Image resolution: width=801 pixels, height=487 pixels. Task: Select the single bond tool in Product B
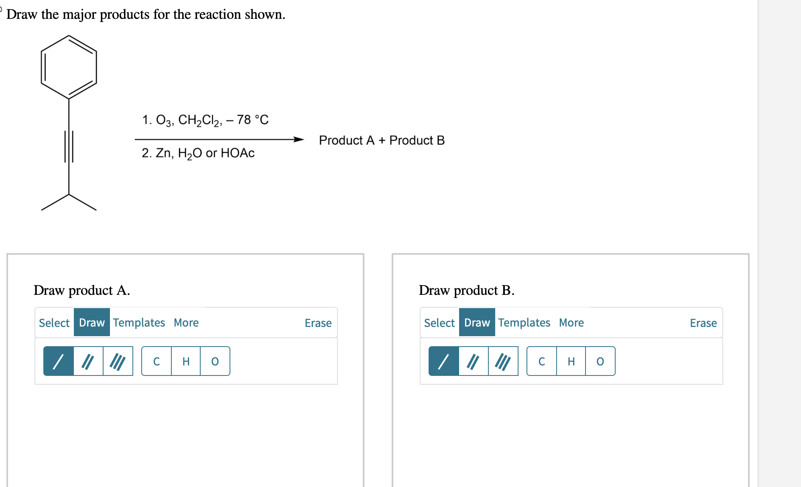pyautogui.click(x=444, y=361)
